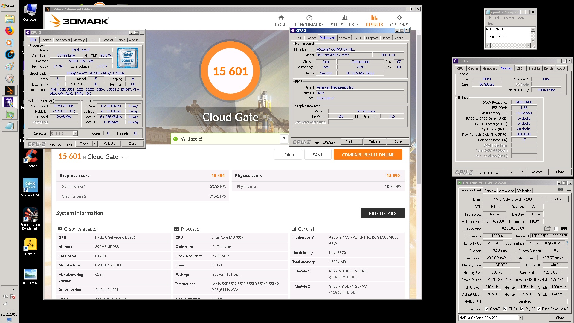Switch to Caches tab in left CPU-Z window
This screenshot has height=323, width=574.
point(46,40)
